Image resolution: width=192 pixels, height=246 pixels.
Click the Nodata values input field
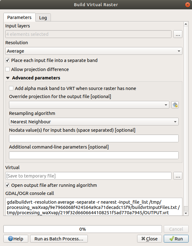click(x=94, y=139)
